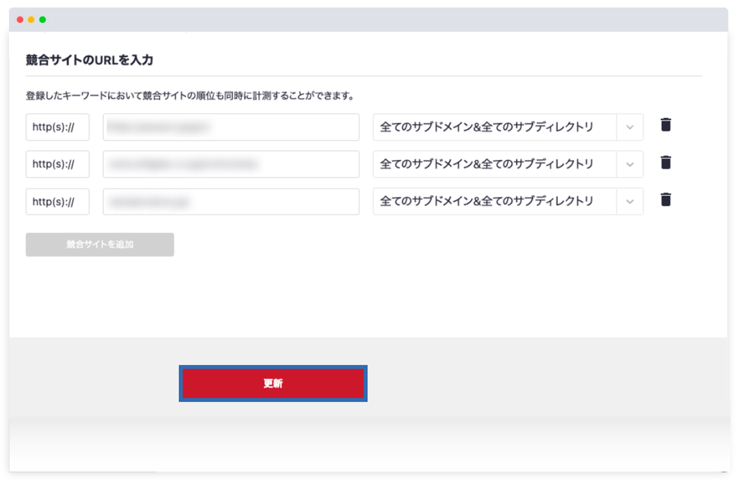Remove the third competitor row using trash icon
Viewport: 737px width, 481px height.
(x=666, y=199)
